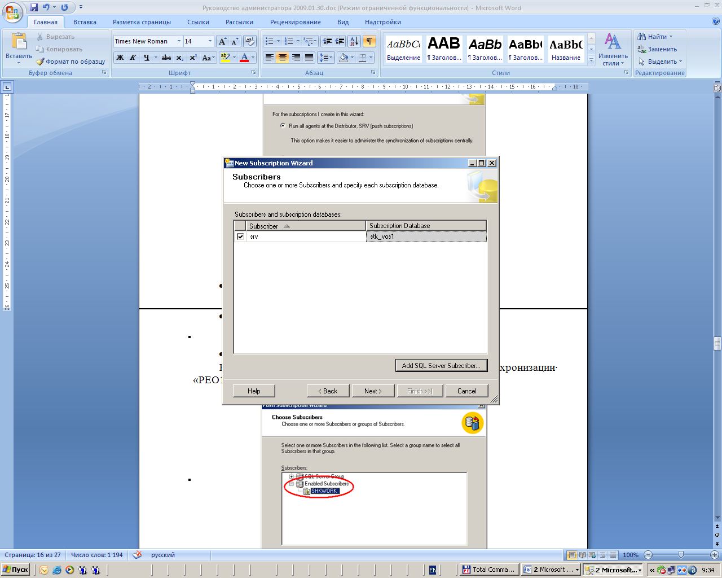722x578 pixels.
Task: Click the Office button
Action: click(12, 12)
